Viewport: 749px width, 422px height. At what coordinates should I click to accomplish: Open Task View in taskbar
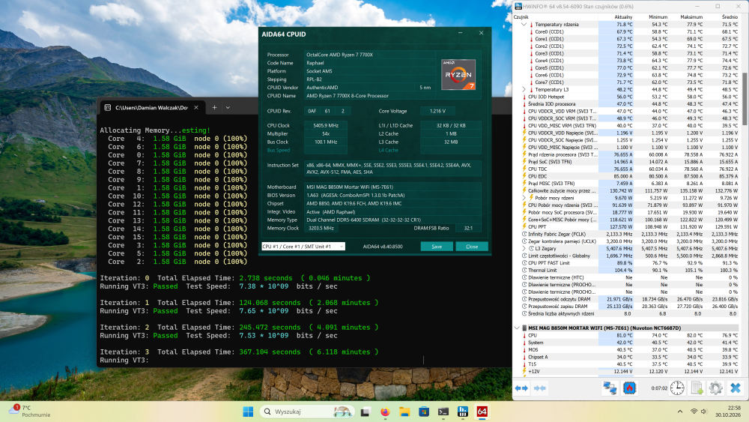point(366,412)
